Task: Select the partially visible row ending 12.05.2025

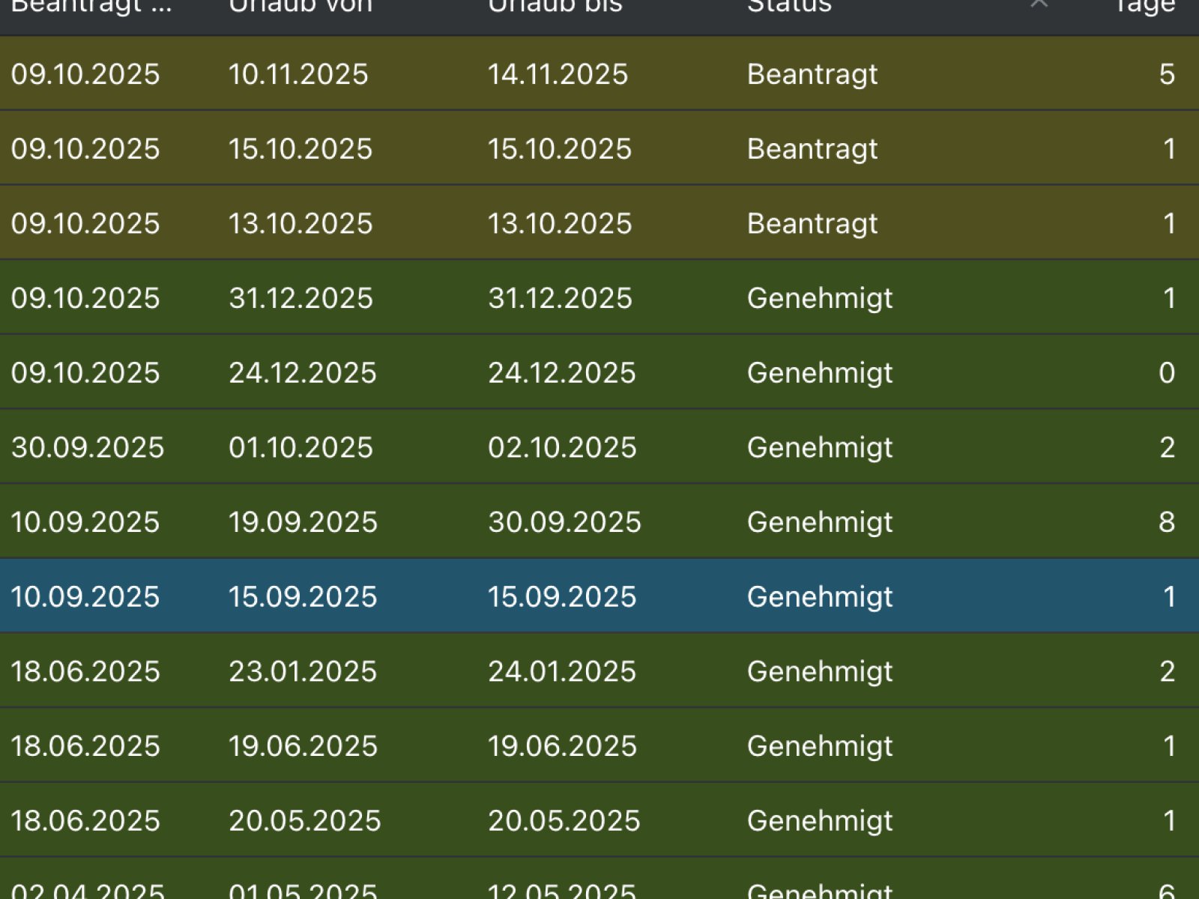Action: pyautogui.click(x=599, y=888)
